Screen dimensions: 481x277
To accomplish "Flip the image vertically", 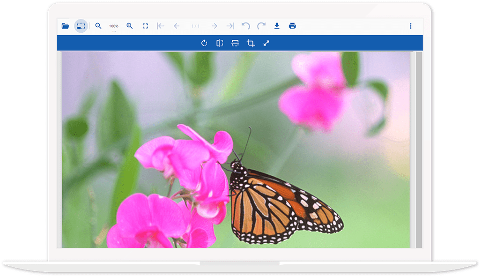I will tap(235, 43).
